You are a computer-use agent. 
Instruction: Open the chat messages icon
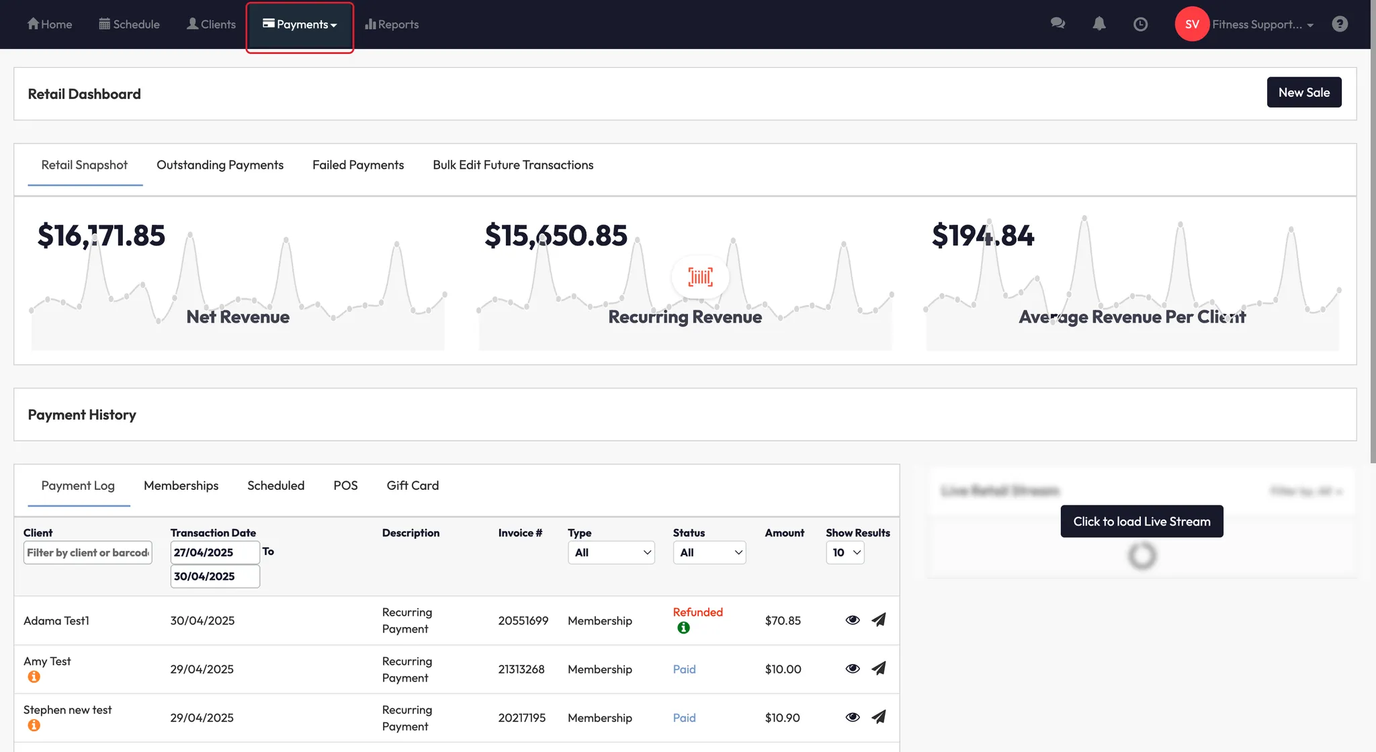(1058, 24)
